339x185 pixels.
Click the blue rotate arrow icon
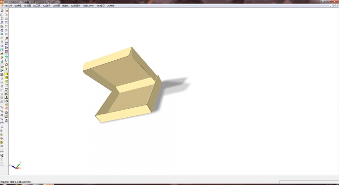coord(2,46)
